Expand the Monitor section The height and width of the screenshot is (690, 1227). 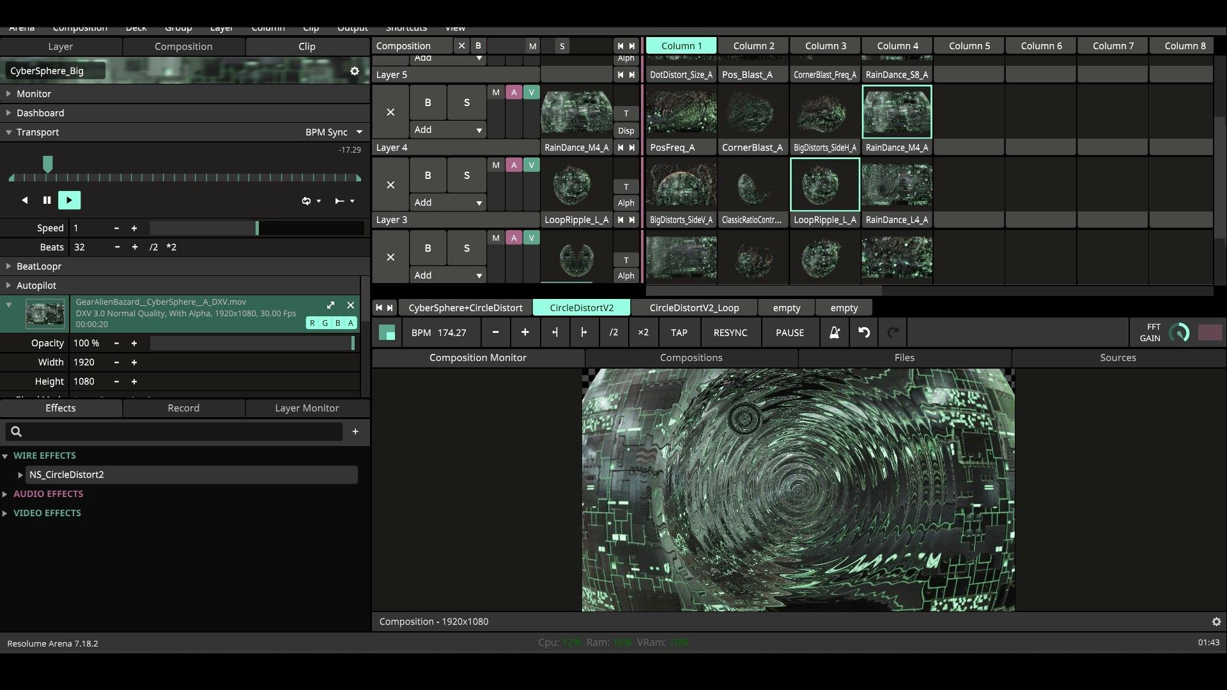pyautogui.click(x=8, y=94)
